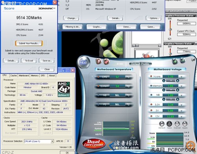Viewport: 197px width, 154px height.
Task: Click the Dual Core Center red logo
Action: (93, 144)
